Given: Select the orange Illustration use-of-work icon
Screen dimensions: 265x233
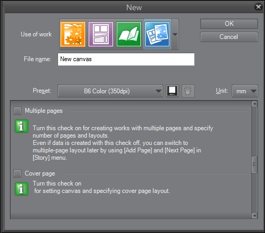Looking at the screenshot, I should click(x=73, y=34).
